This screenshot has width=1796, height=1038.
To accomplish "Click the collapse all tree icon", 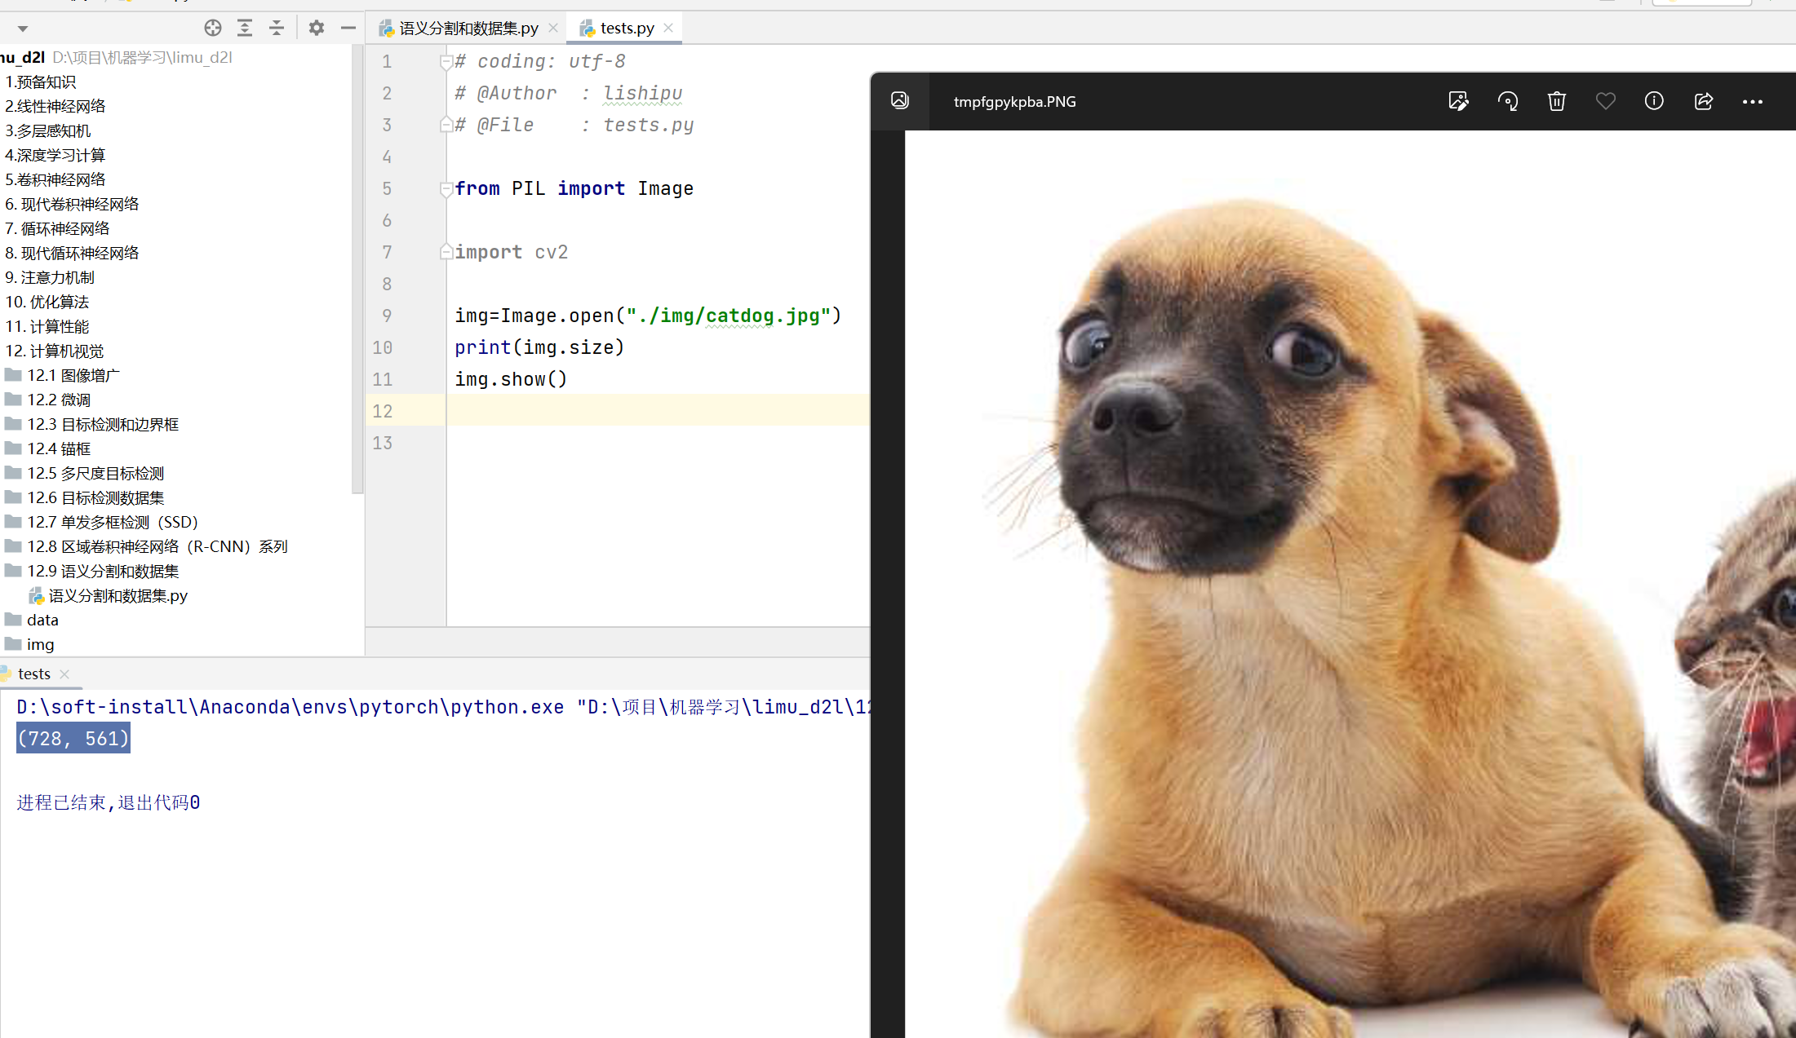I will coord(277,28).
